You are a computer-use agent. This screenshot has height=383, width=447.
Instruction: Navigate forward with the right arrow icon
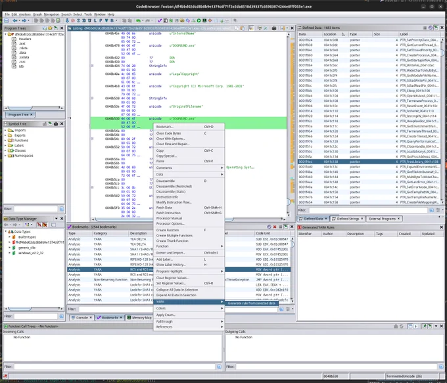pos(24,20)
